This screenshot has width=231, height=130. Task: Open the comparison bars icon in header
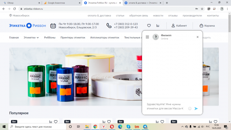[158, 26]
